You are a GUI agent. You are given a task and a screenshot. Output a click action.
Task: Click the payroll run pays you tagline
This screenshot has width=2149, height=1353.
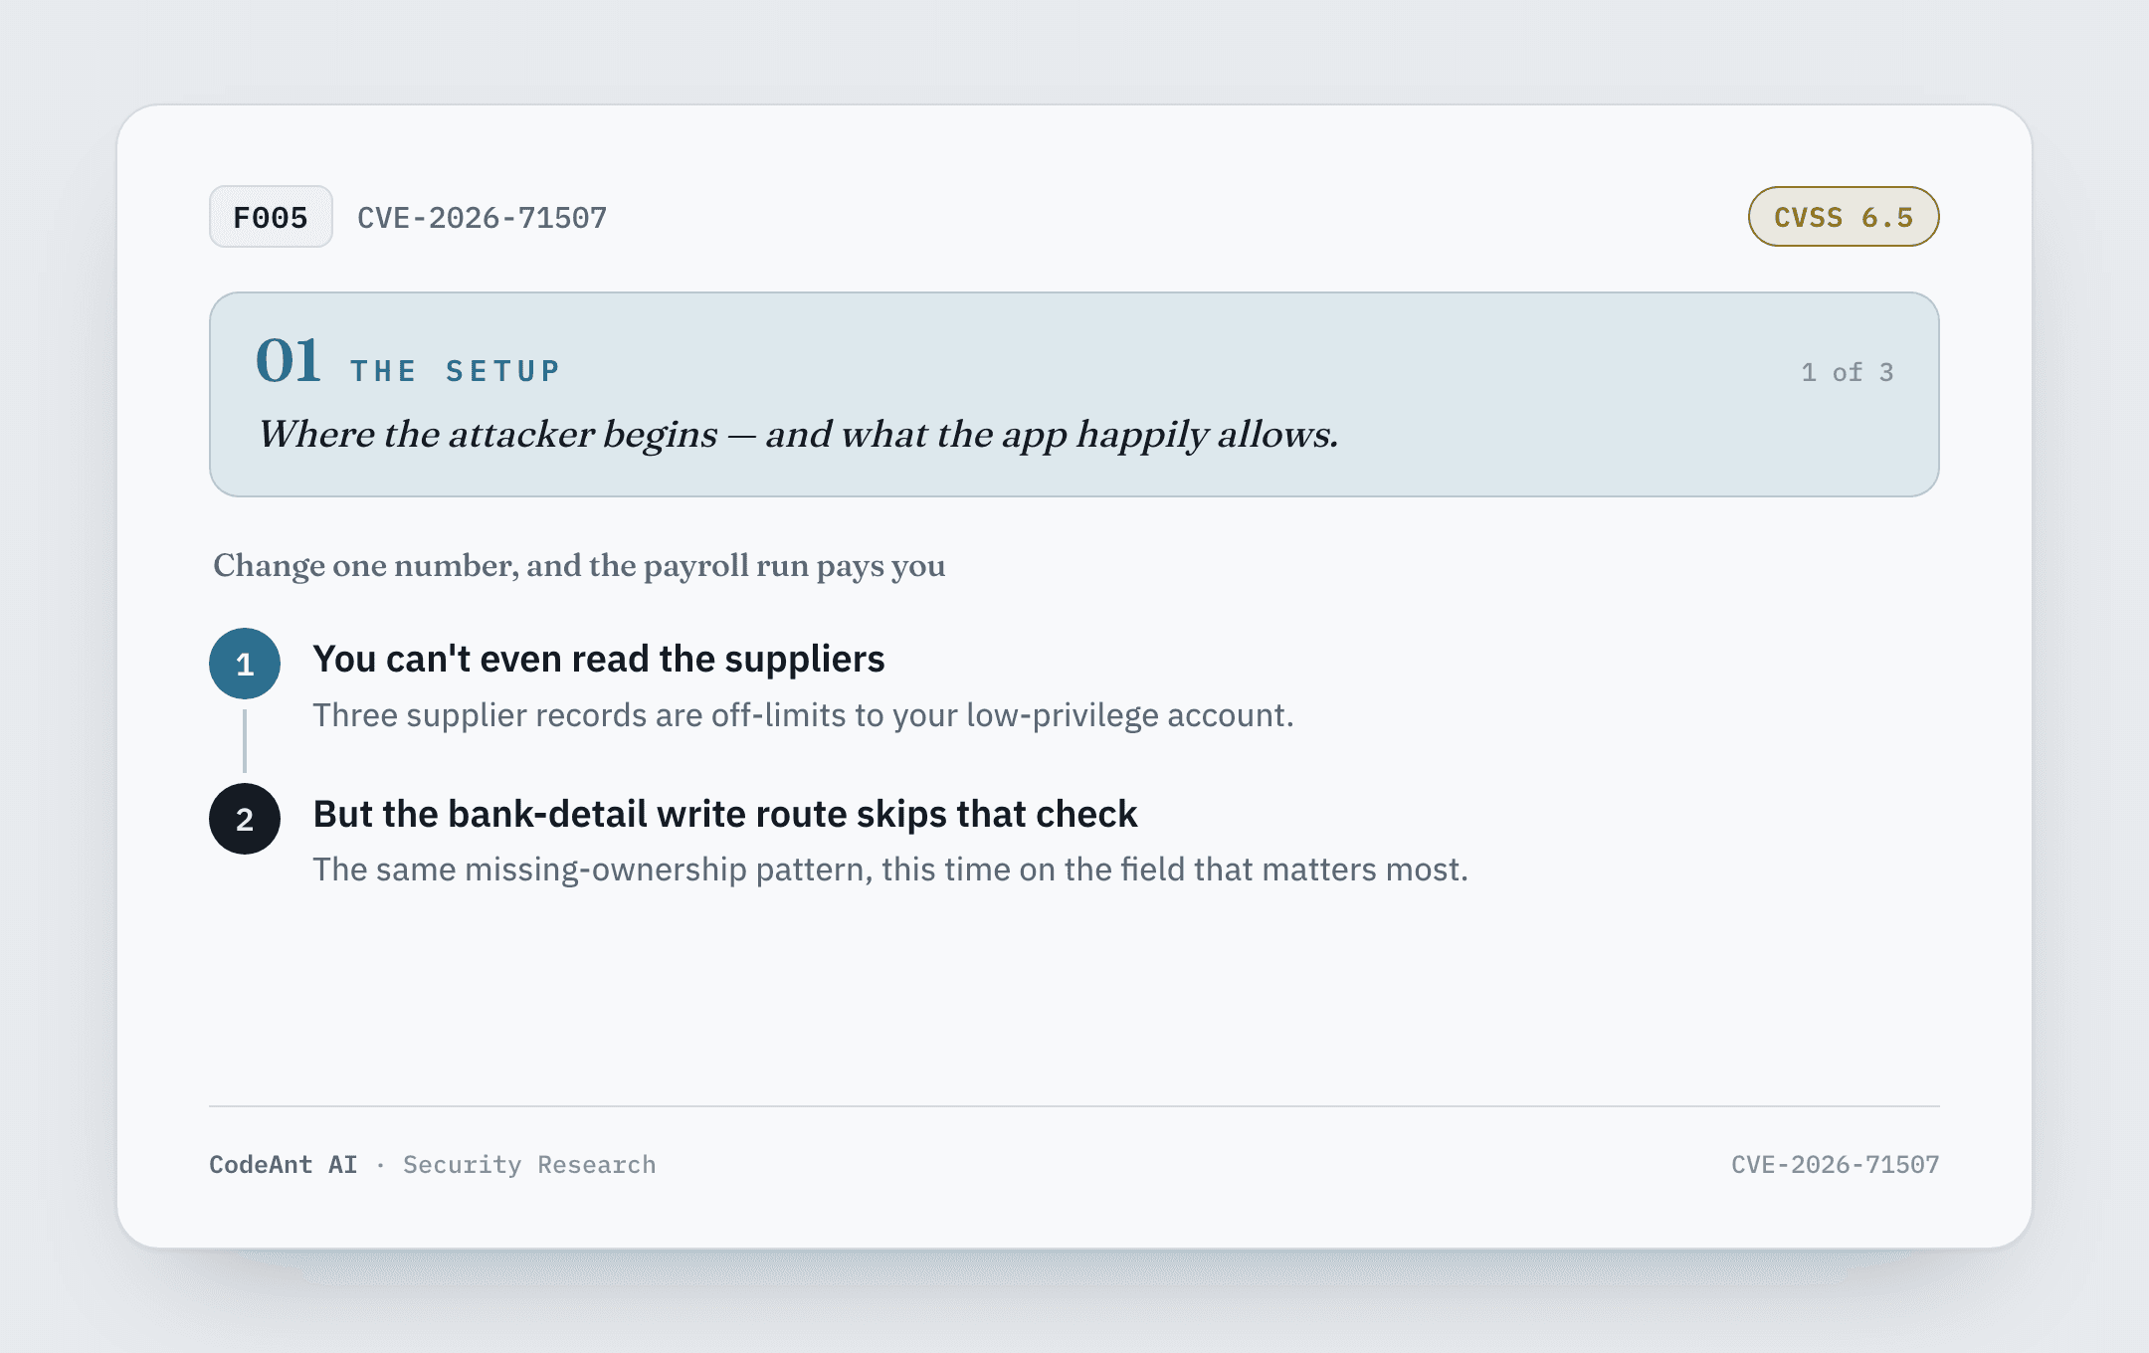[579, 566]
